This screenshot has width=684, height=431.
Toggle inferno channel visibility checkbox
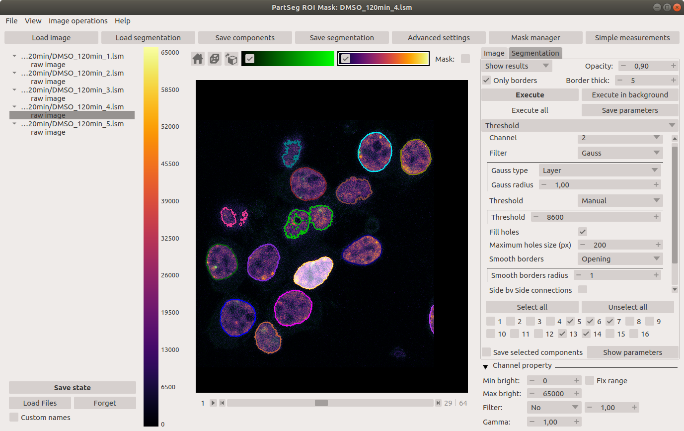(x=346, y=59)
